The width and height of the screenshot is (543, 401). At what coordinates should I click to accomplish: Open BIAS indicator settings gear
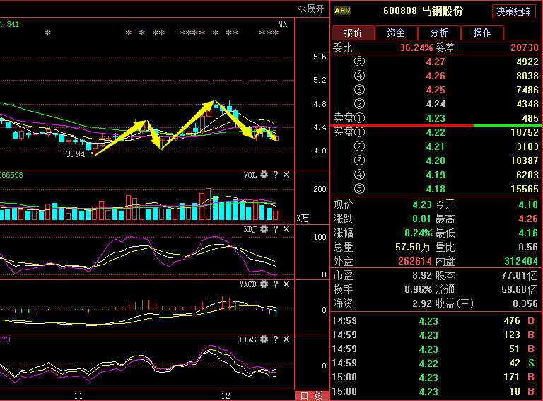tap(264, 339)
